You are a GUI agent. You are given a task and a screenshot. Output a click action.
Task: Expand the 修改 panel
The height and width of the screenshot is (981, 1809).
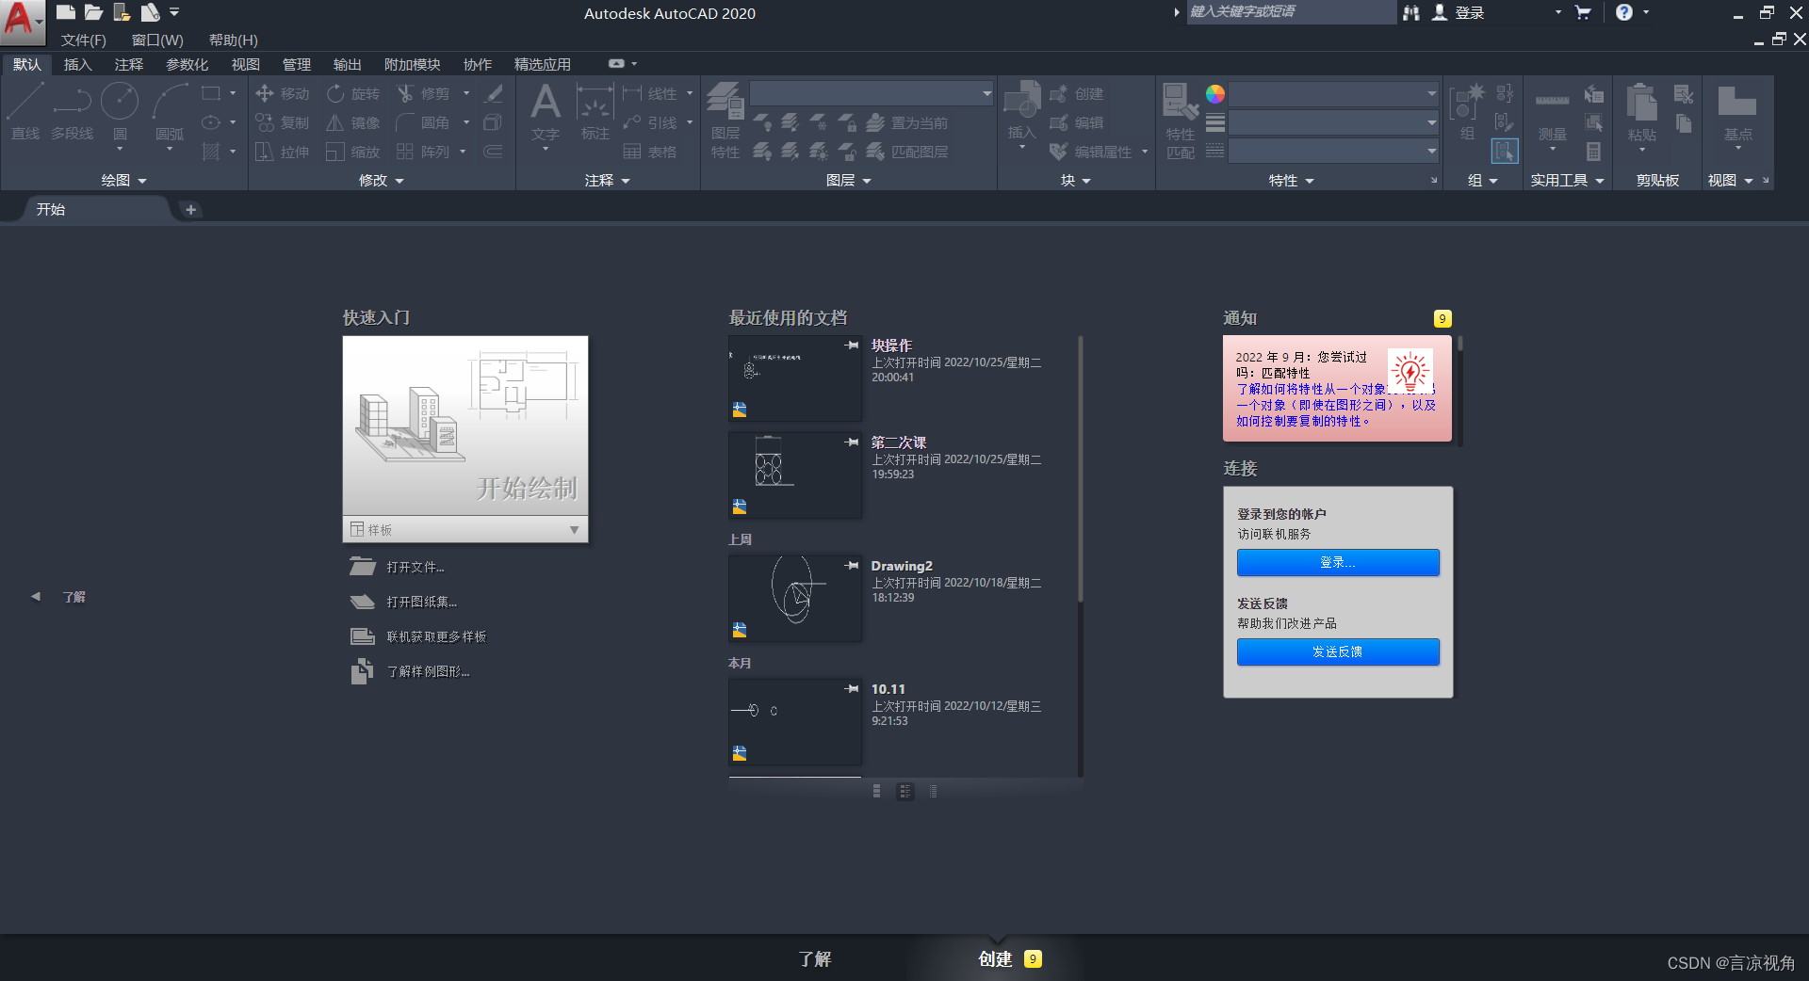coord(382,180)
